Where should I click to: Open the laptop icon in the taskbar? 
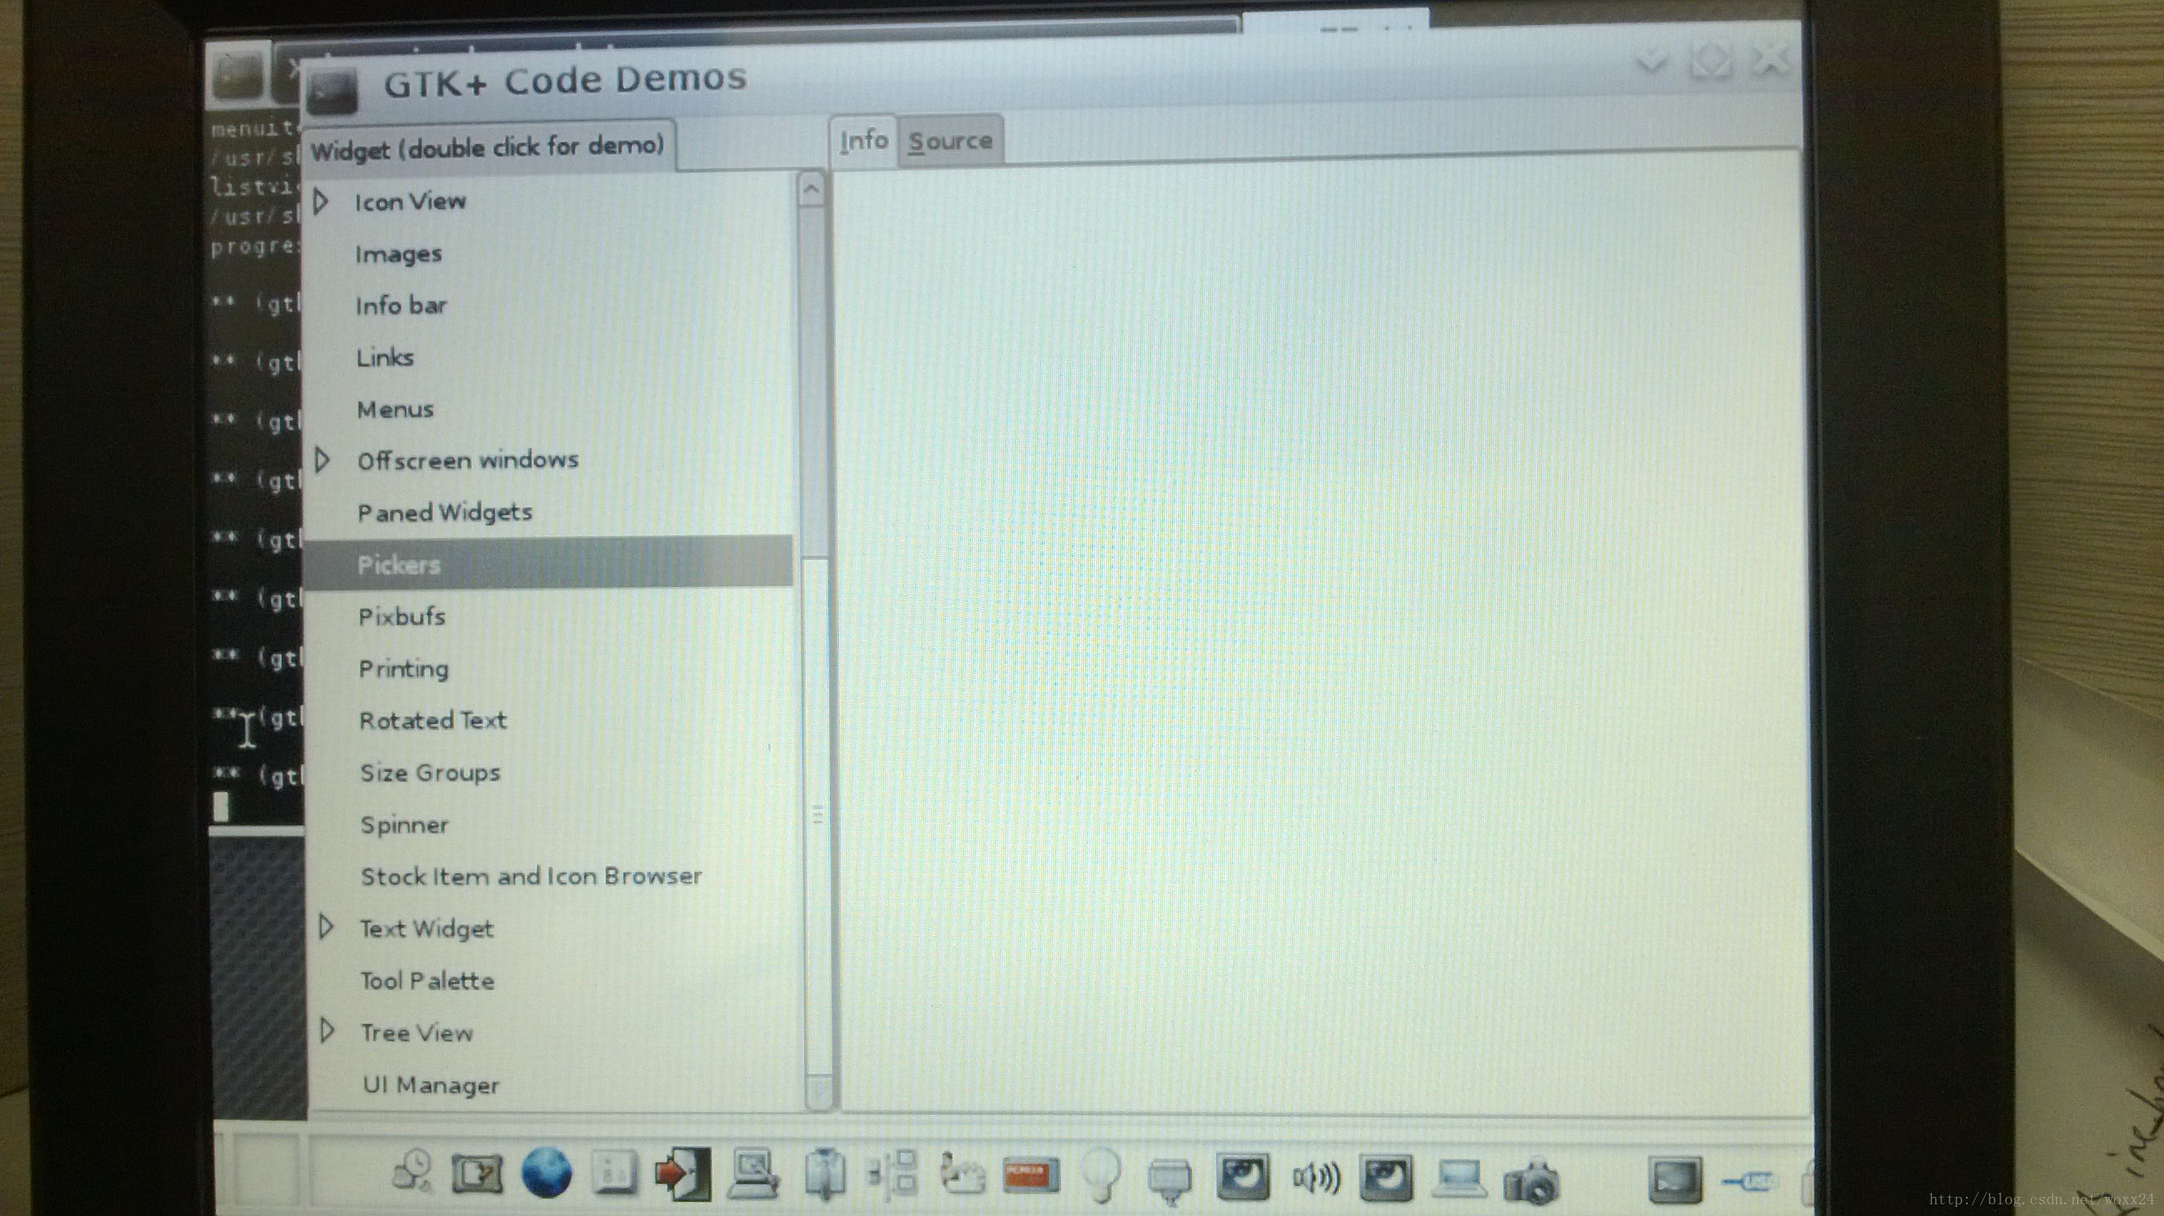click(x=1460, y=1179)
